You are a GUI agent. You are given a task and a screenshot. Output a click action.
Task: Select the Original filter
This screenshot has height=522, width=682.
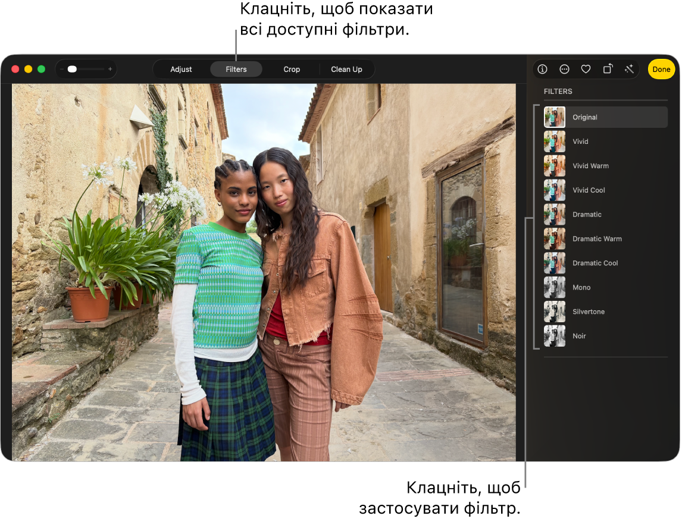(x=605, y=118)
